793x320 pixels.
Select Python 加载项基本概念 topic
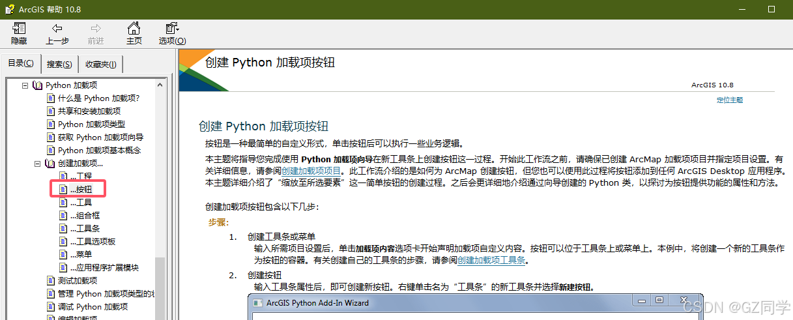point(99,151)
